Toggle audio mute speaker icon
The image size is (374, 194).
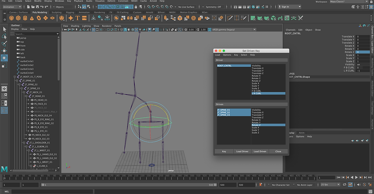point(358,185)
